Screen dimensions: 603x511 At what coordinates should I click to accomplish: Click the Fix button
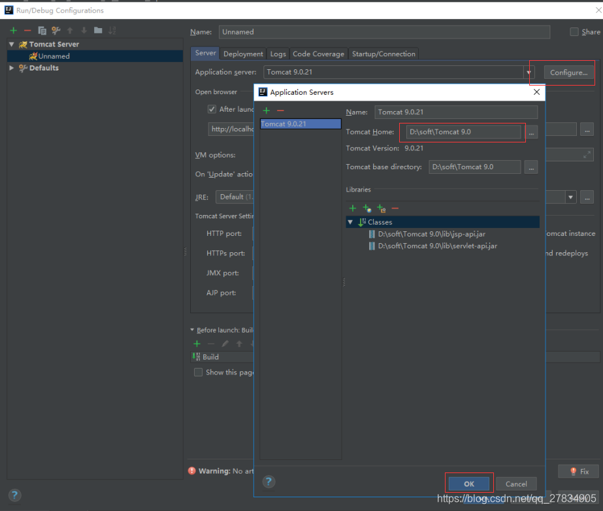point(579,471)
